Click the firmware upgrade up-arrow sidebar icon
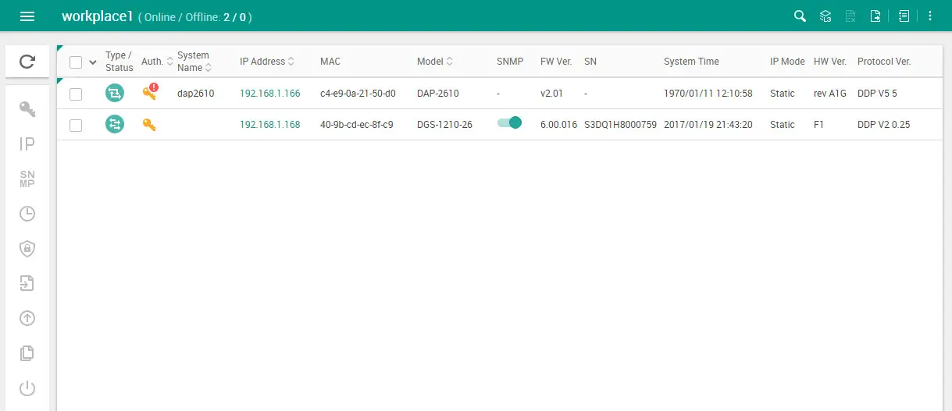The image size is (952, 411). (27, 318)
